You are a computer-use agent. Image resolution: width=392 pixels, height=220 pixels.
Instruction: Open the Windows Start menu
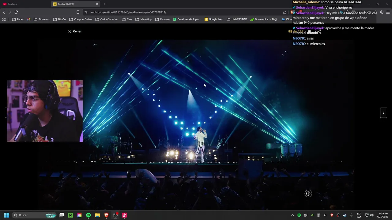point(6,215)
